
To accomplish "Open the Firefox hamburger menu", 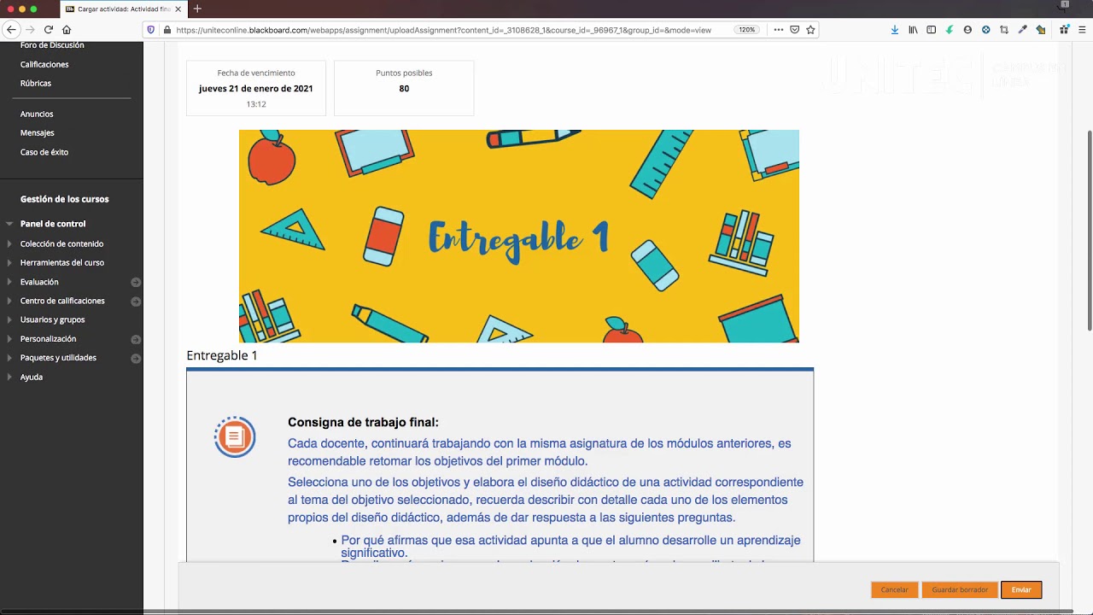I will (x=1082, y=29).
